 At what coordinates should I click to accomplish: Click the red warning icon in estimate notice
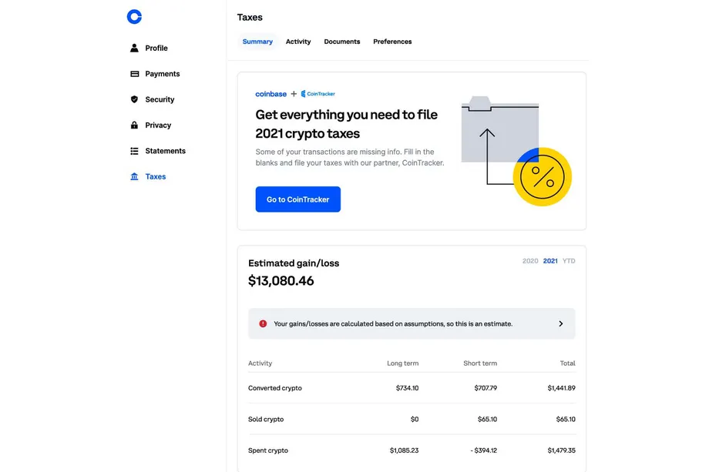[263, 323]
